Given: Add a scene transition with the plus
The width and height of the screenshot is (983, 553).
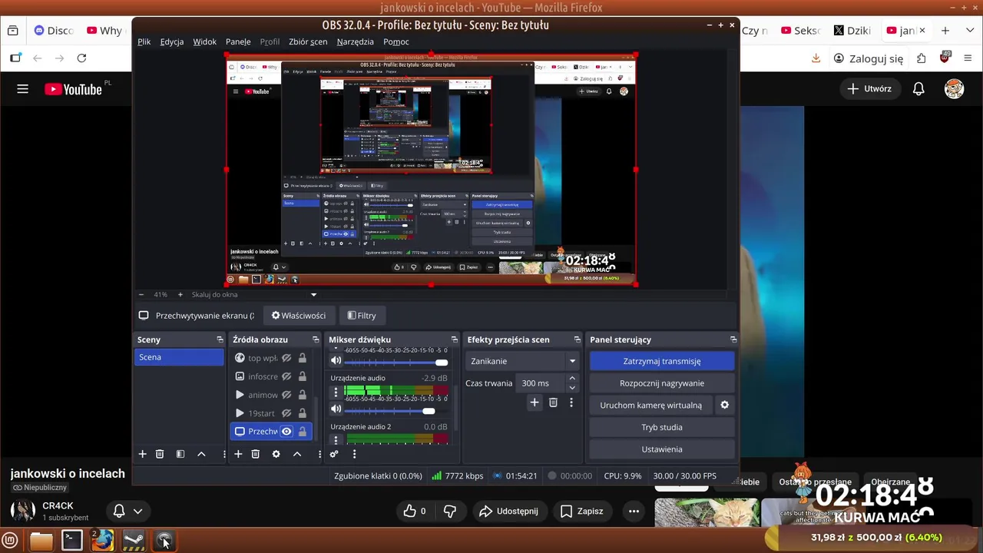Looking at the screenshot, I should tap(535, 402).
